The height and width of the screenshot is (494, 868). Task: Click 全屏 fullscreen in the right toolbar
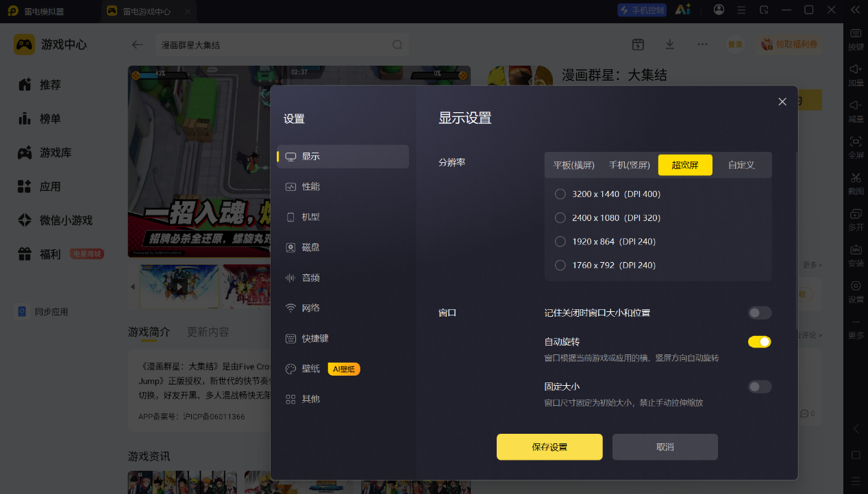[x=856, y=147]
